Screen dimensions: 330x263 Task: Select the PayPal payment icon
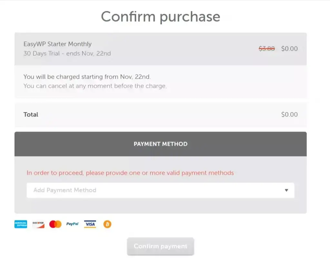click(x=72, y=224)
